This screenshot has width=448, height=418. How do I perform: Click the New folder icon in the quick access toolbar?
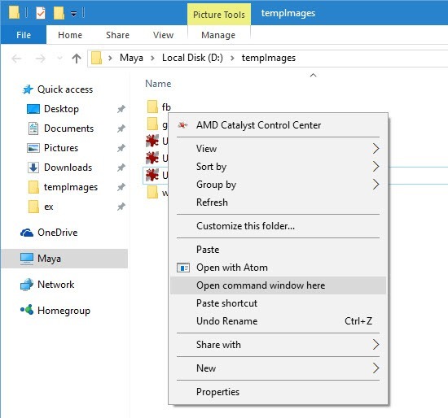point(59,13)
